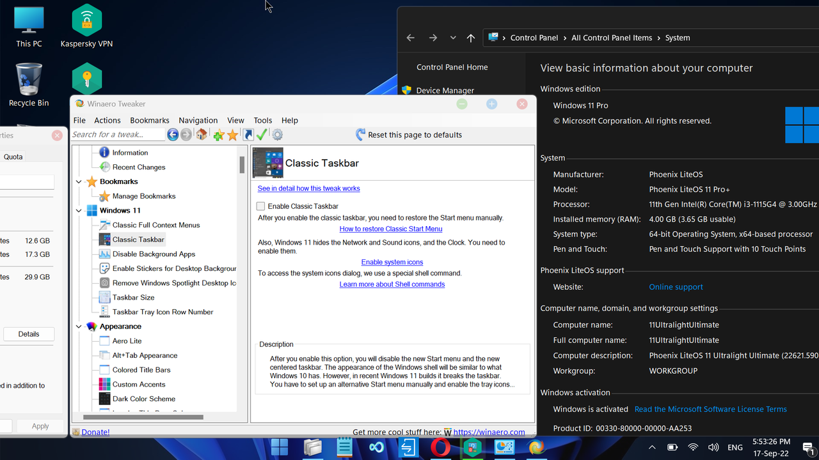
Task: Open the View menu
Action: [235, 120]
